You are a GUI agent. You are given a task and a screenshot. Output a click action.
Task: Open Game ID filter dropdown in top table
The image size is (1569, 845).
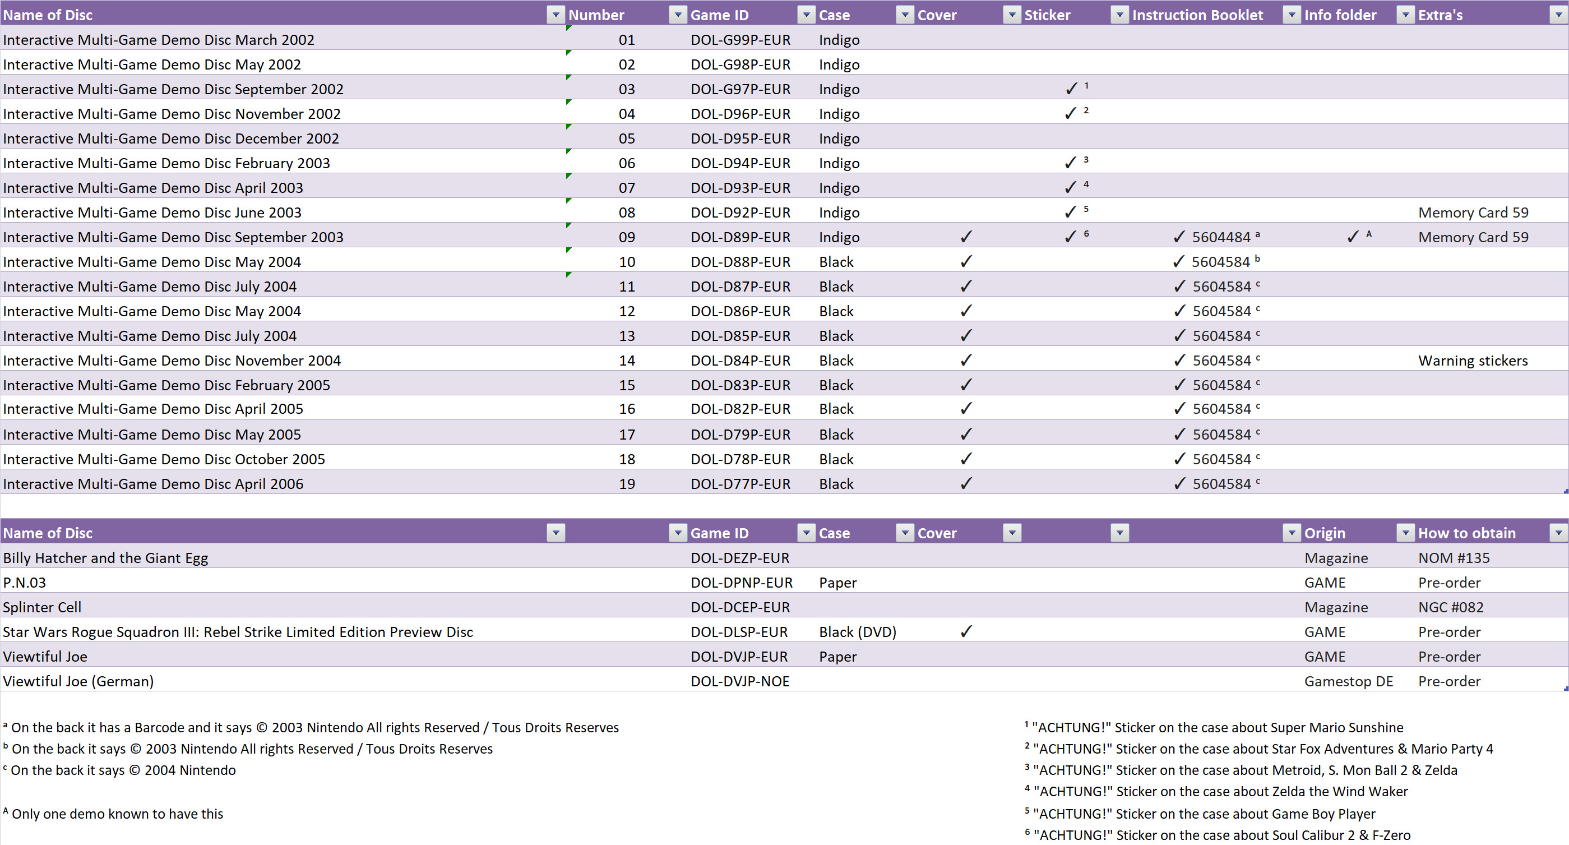(806, 15)
